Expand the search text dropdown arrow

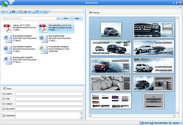[58, 18]
